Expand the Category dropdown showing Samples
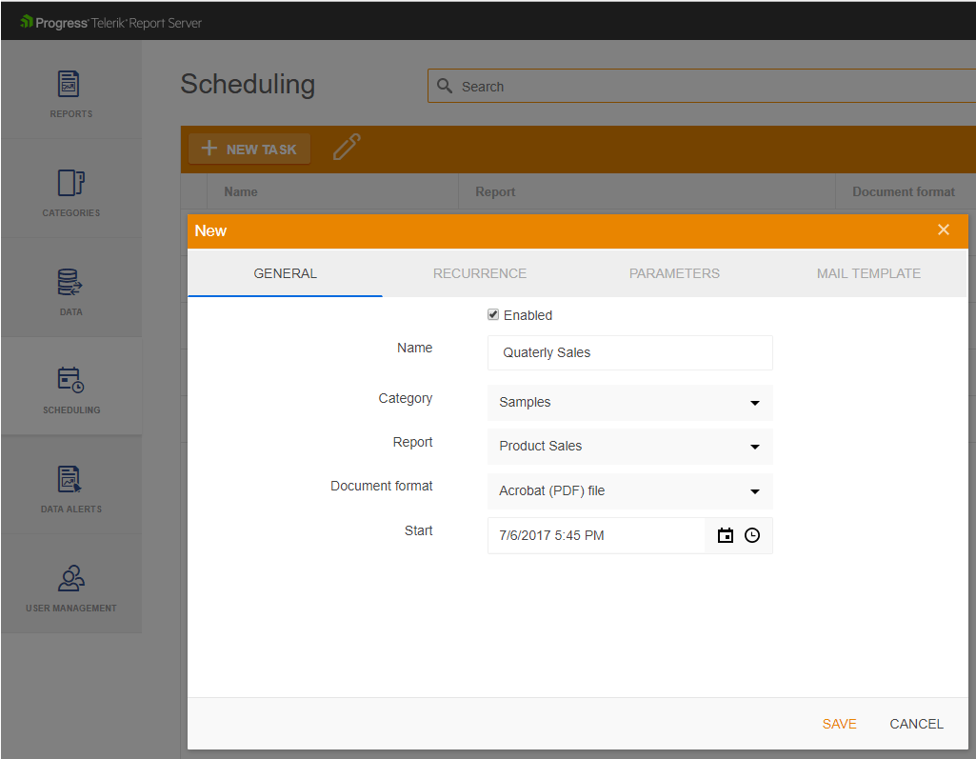This screenshot has width=976, height=759. [x=630, y=402]
